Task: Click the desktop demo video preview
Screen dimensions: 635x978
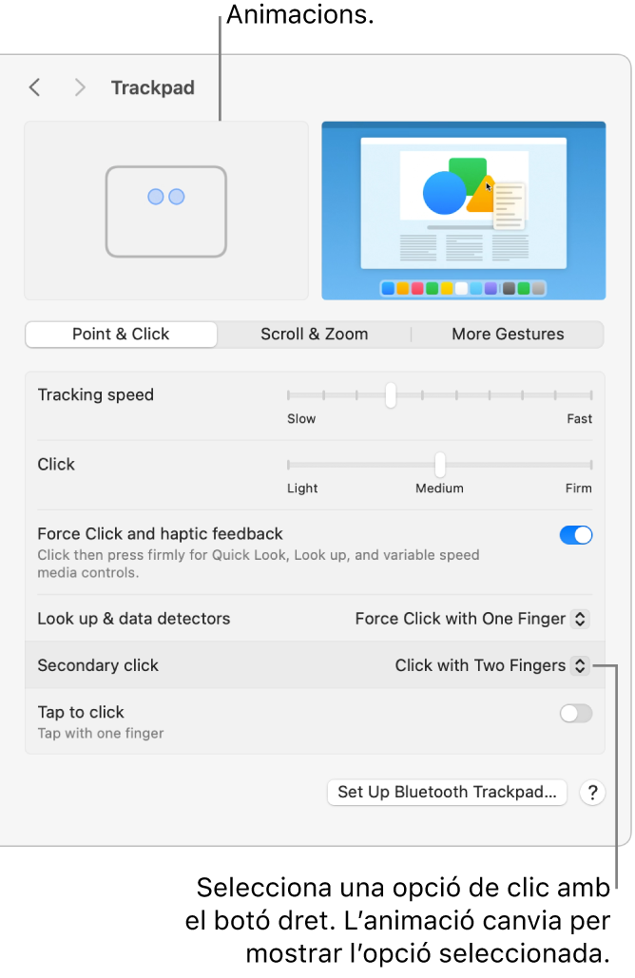Action: [463, 211]
